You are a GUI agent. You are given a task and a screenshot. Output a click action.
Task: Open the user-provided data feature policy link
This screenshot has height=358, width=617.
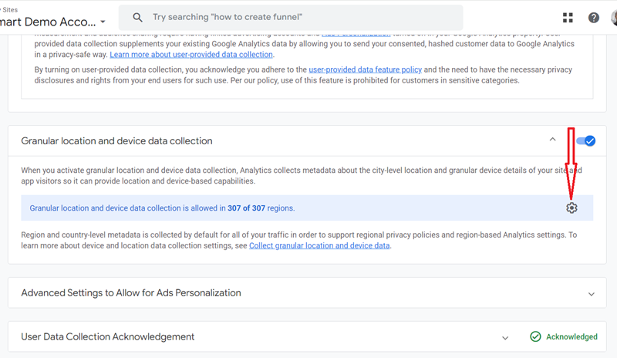365,69
